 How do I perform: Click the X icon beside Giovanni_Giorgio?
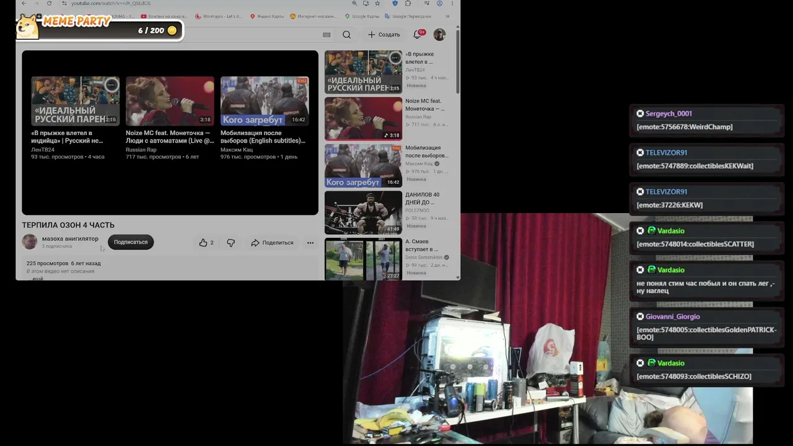(x=640, y=317)
